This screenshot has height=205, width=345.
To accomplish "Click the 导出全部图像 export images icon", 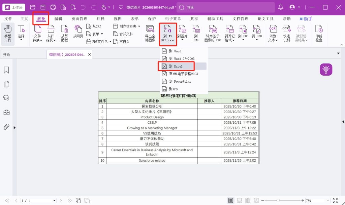I will pos(150,34).
